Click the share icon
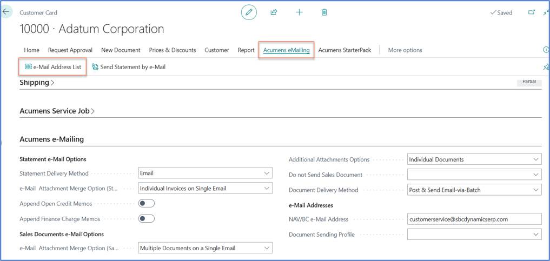 pyautogui.click(x=274, y=12)
